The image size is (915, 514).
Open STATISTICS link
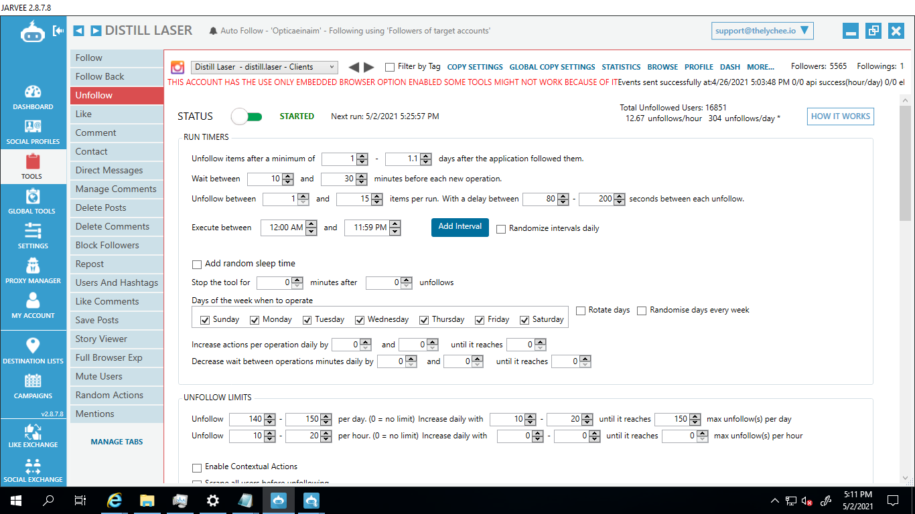tap(621, 67)
